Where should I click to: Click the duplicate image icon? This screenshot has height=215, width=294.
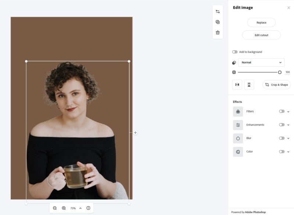click(x=218, y=22)
